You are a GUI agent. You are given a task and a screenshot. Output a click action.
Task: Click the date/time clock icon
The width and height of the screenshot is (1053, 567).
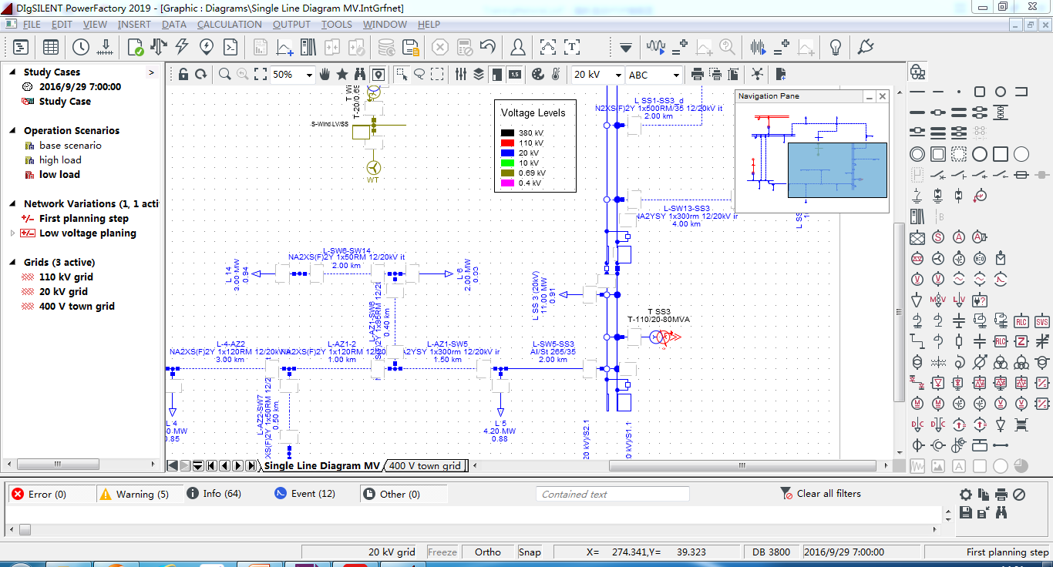[x=81, y=47]
